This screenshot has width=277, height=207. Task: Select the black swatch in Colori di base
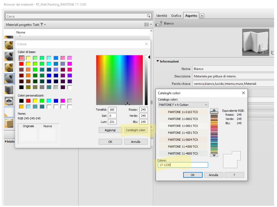pos(21,87)
